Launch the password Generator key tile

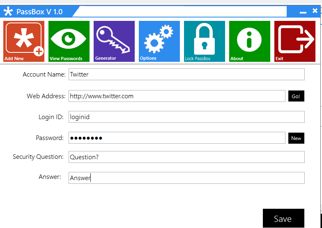(114, 41)
